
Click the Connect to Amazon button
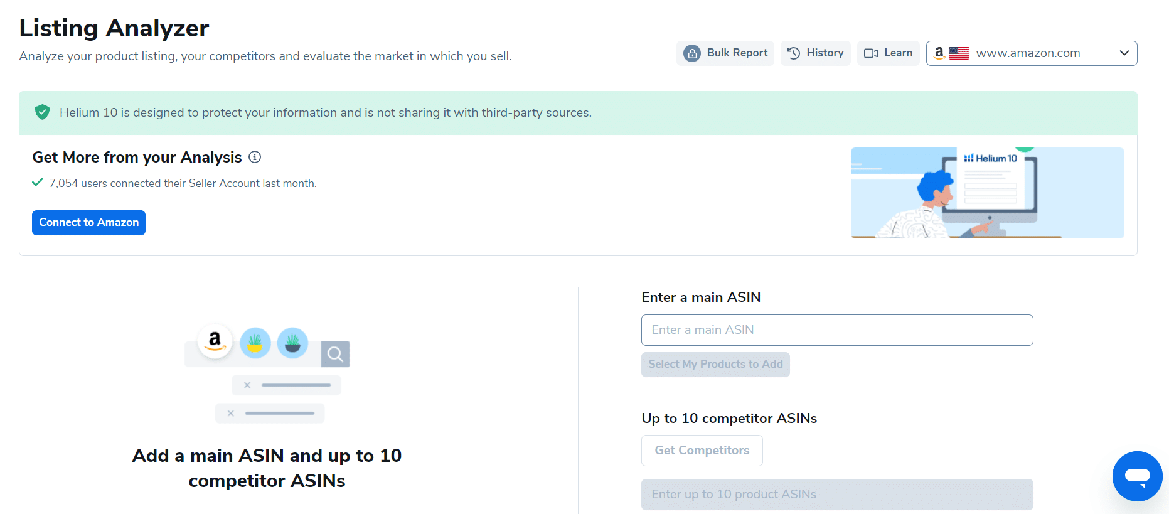point(88,223)
